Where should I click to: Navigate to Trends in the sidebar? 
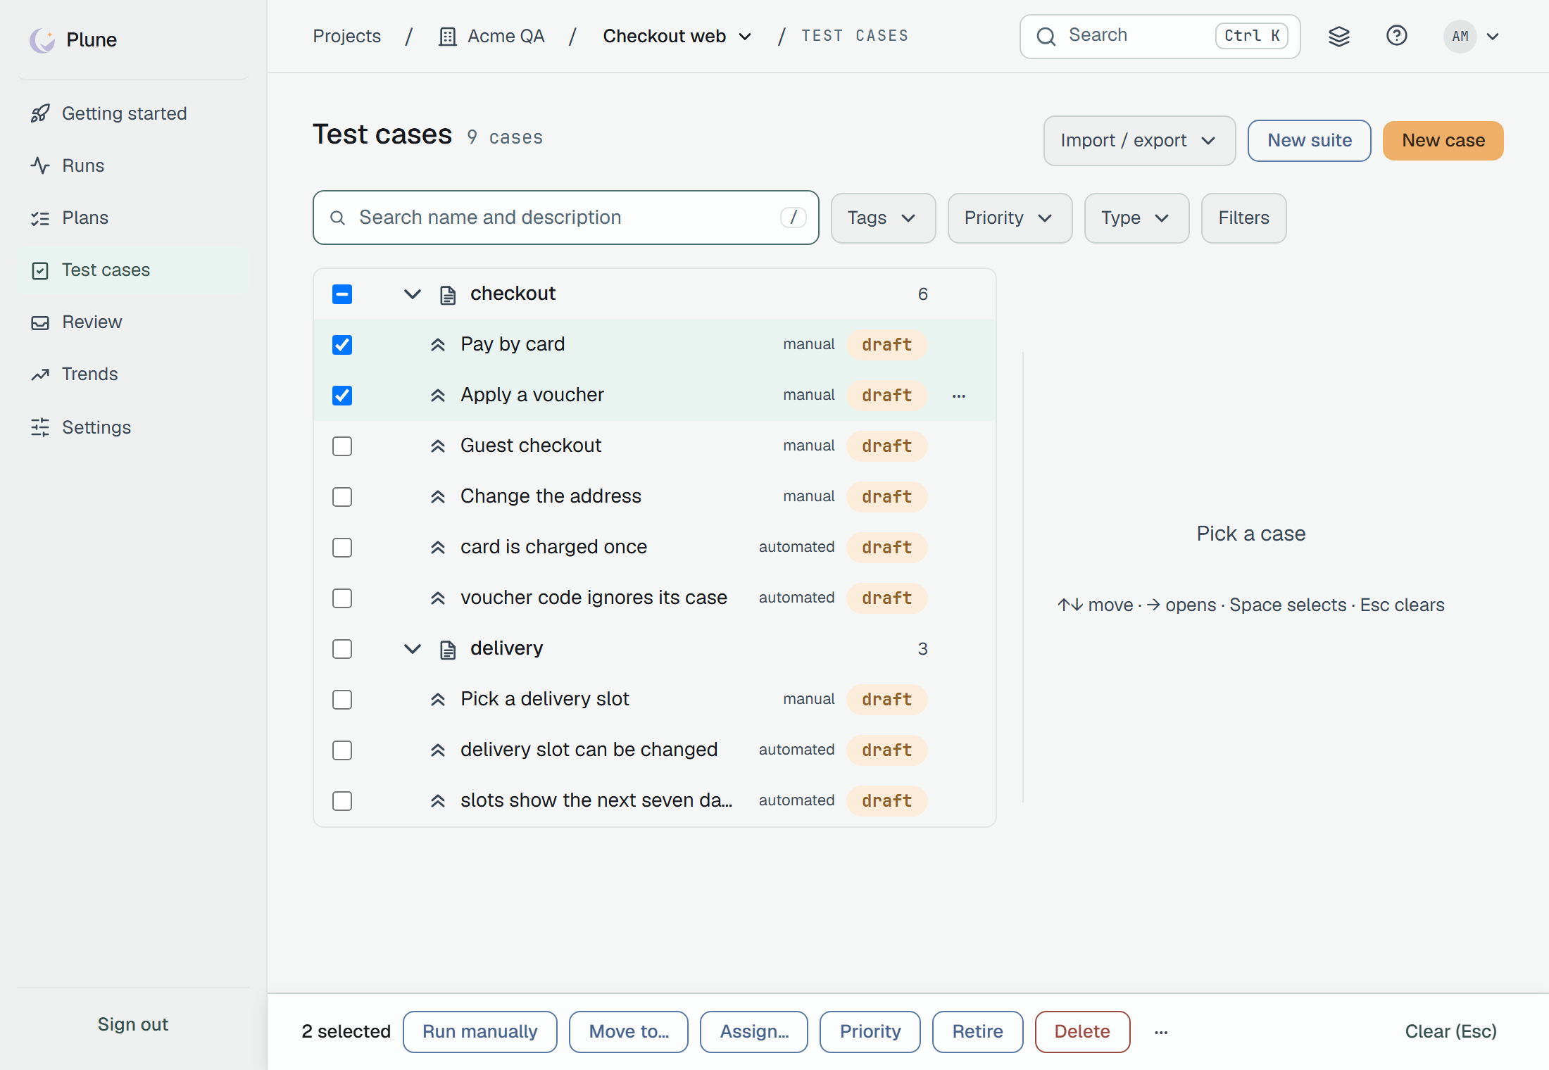pyautogui.click(x=132, y=374)
